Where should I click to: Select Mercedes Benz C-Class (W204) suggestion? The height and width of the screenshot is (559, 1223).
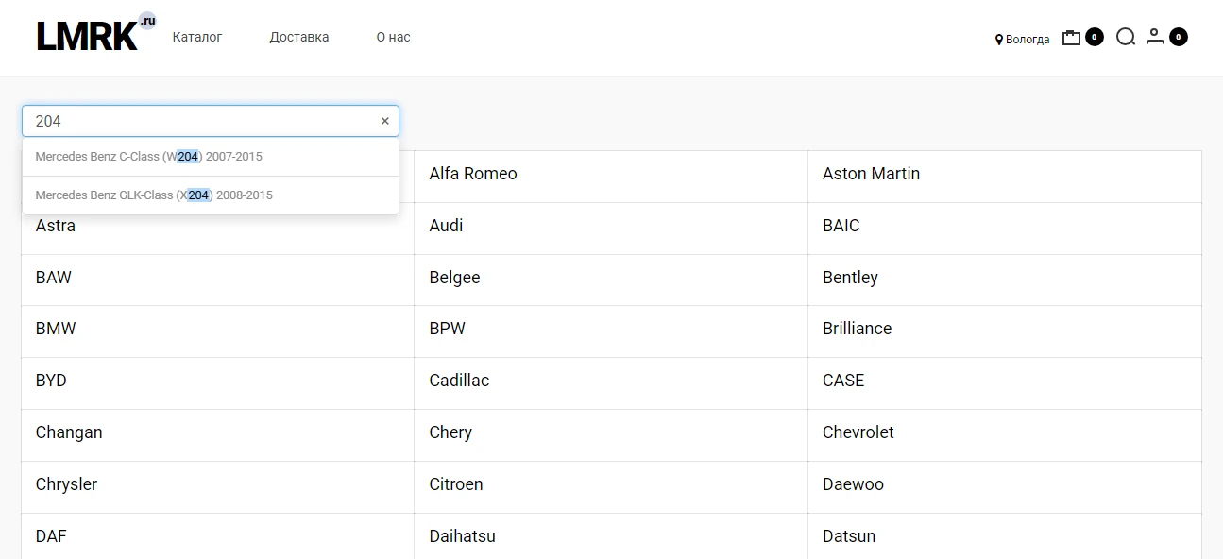pyautogui.click(x=210, y=157)
